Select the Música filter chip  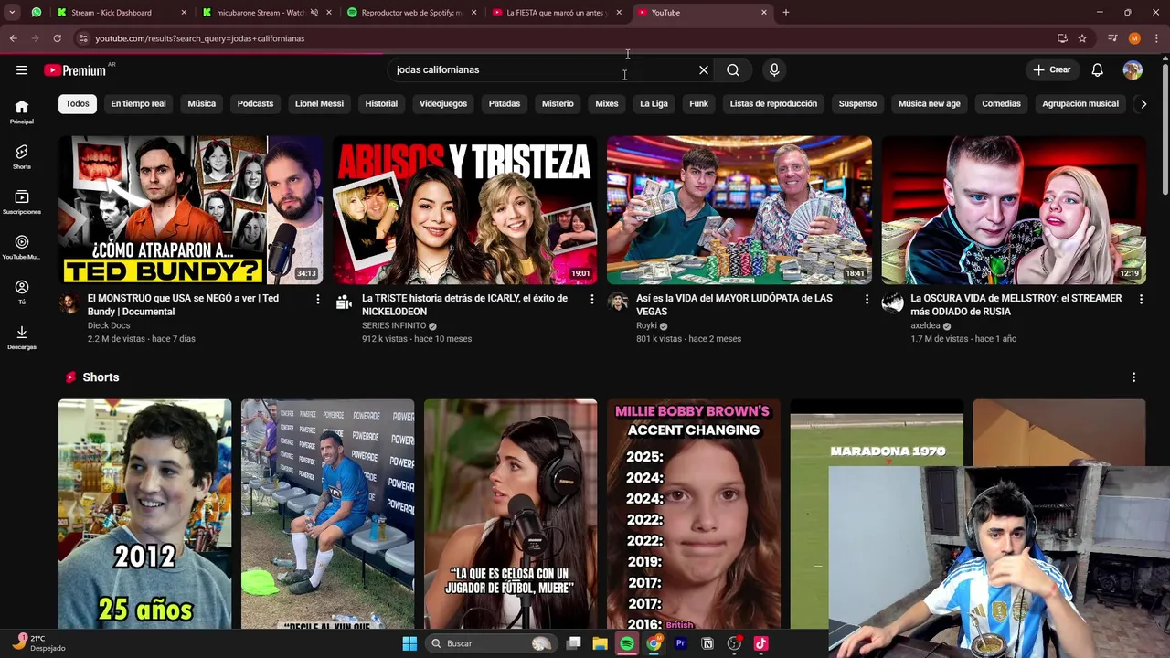(x=202, y=104)
